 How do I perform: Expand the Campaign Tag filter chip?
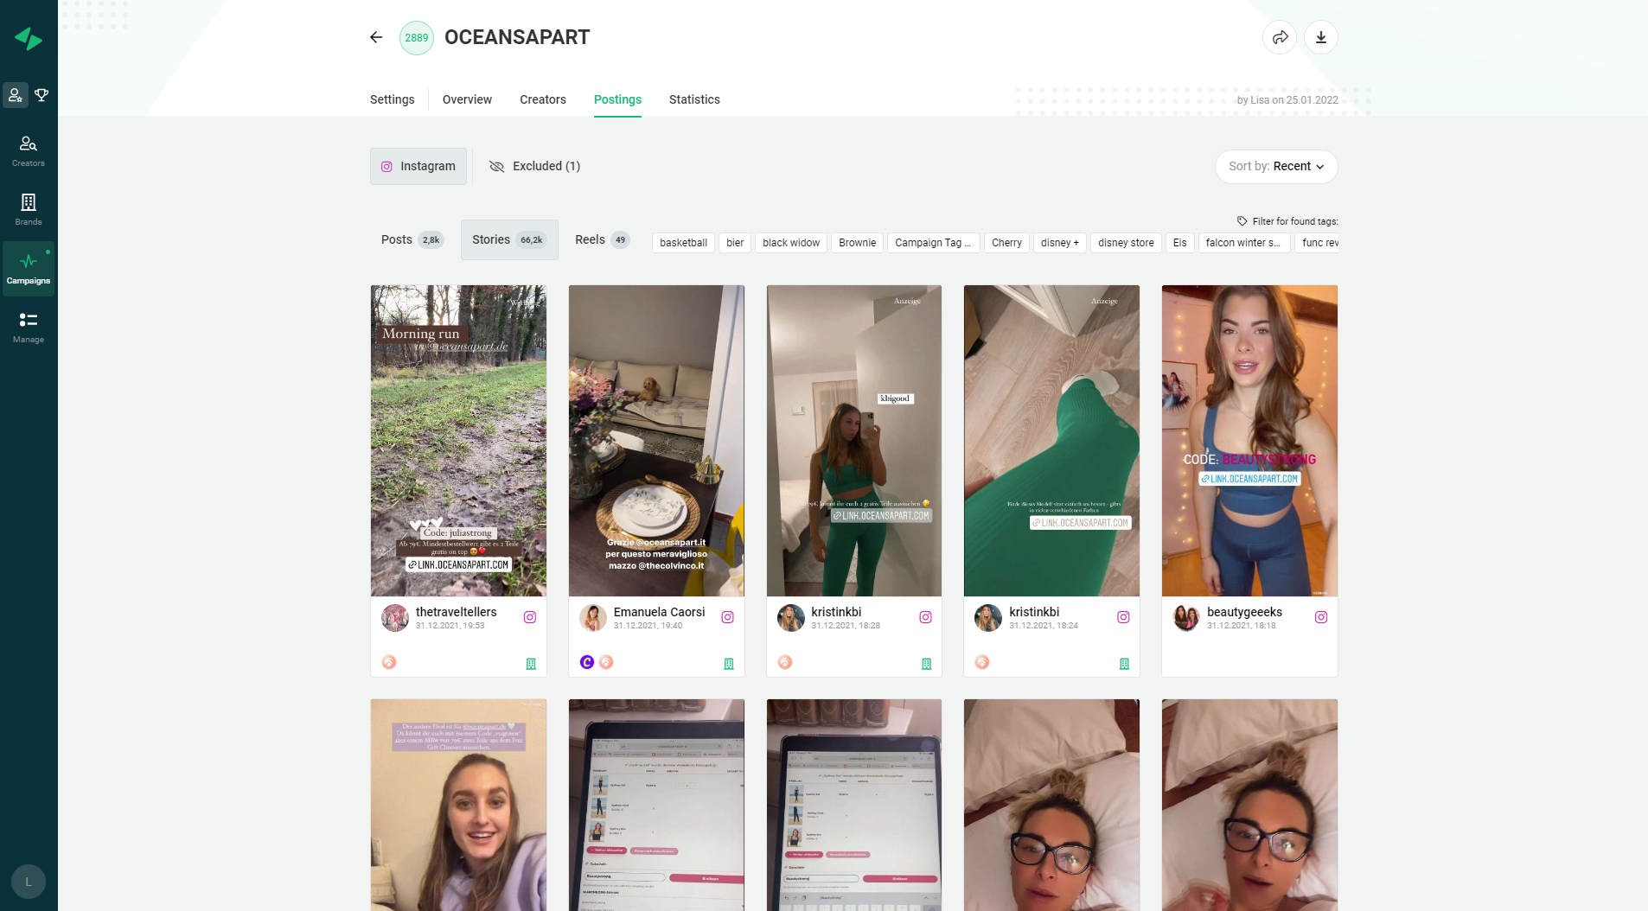tap(932, 243)
